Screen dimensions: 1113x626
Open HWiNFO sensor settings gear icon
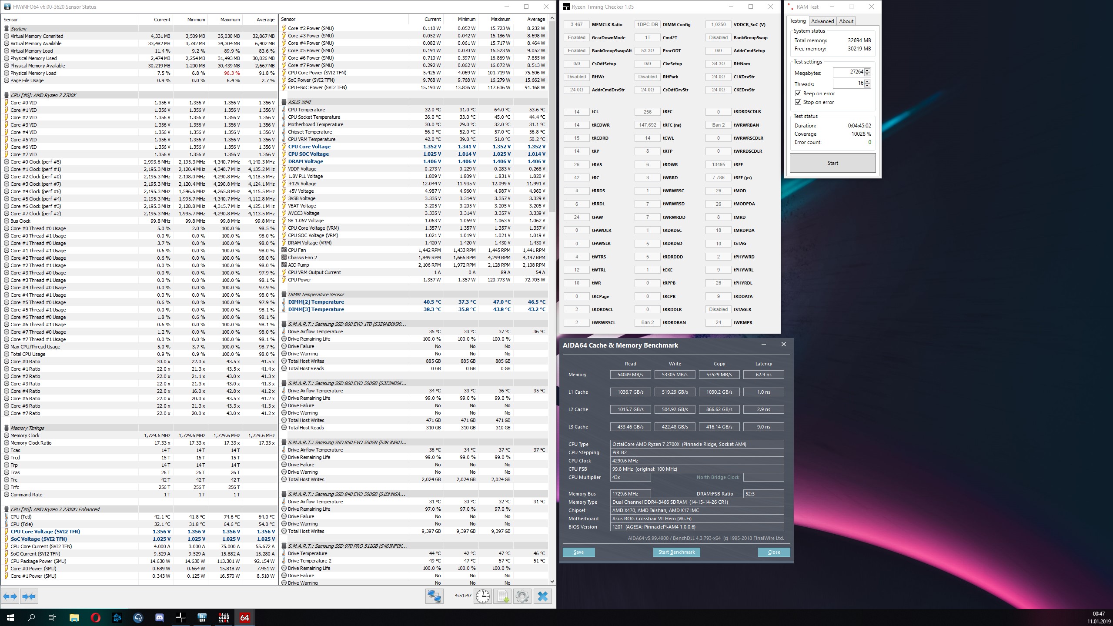[x=522, y=596]
